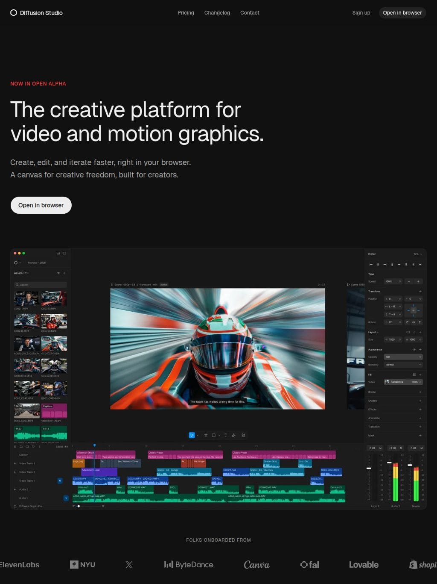Click the bottom panel layout icon

pyautogui.click(x=58, y=253)
